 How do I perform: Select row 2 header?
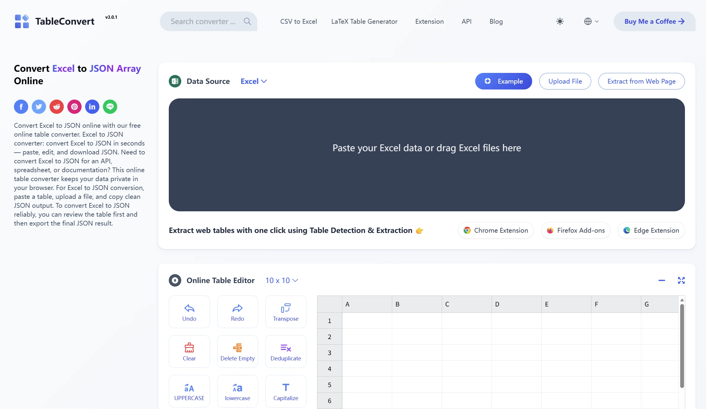pos(330,337)
